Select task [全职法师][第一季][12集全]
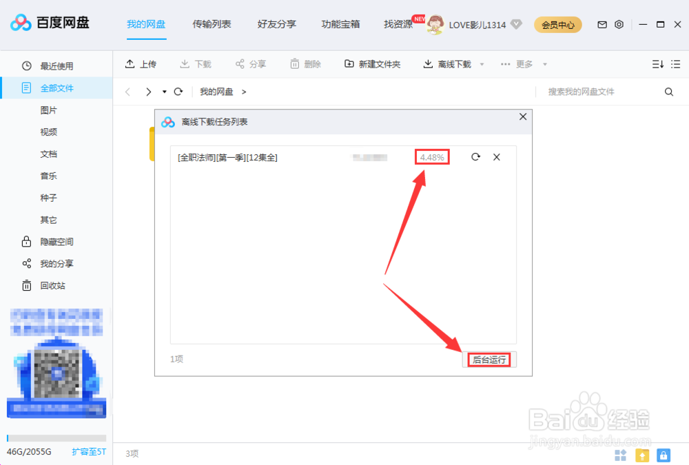 pyautogui.click(x=227, y=157)
